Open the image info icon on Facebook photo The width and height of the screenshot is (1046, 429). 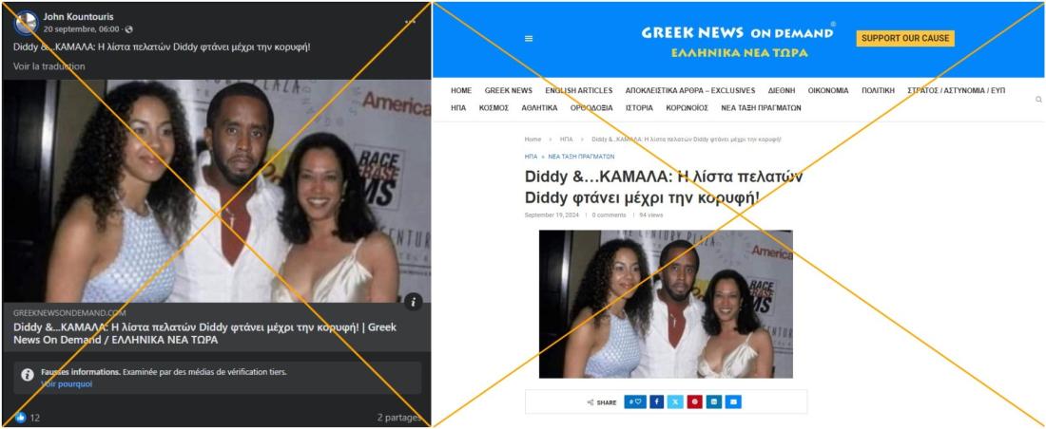(413, 302)
